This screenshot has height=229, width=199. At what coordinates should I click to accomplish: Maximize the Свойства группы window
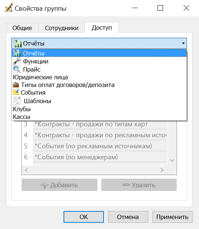pyautogui.click(x=160, y=8)
